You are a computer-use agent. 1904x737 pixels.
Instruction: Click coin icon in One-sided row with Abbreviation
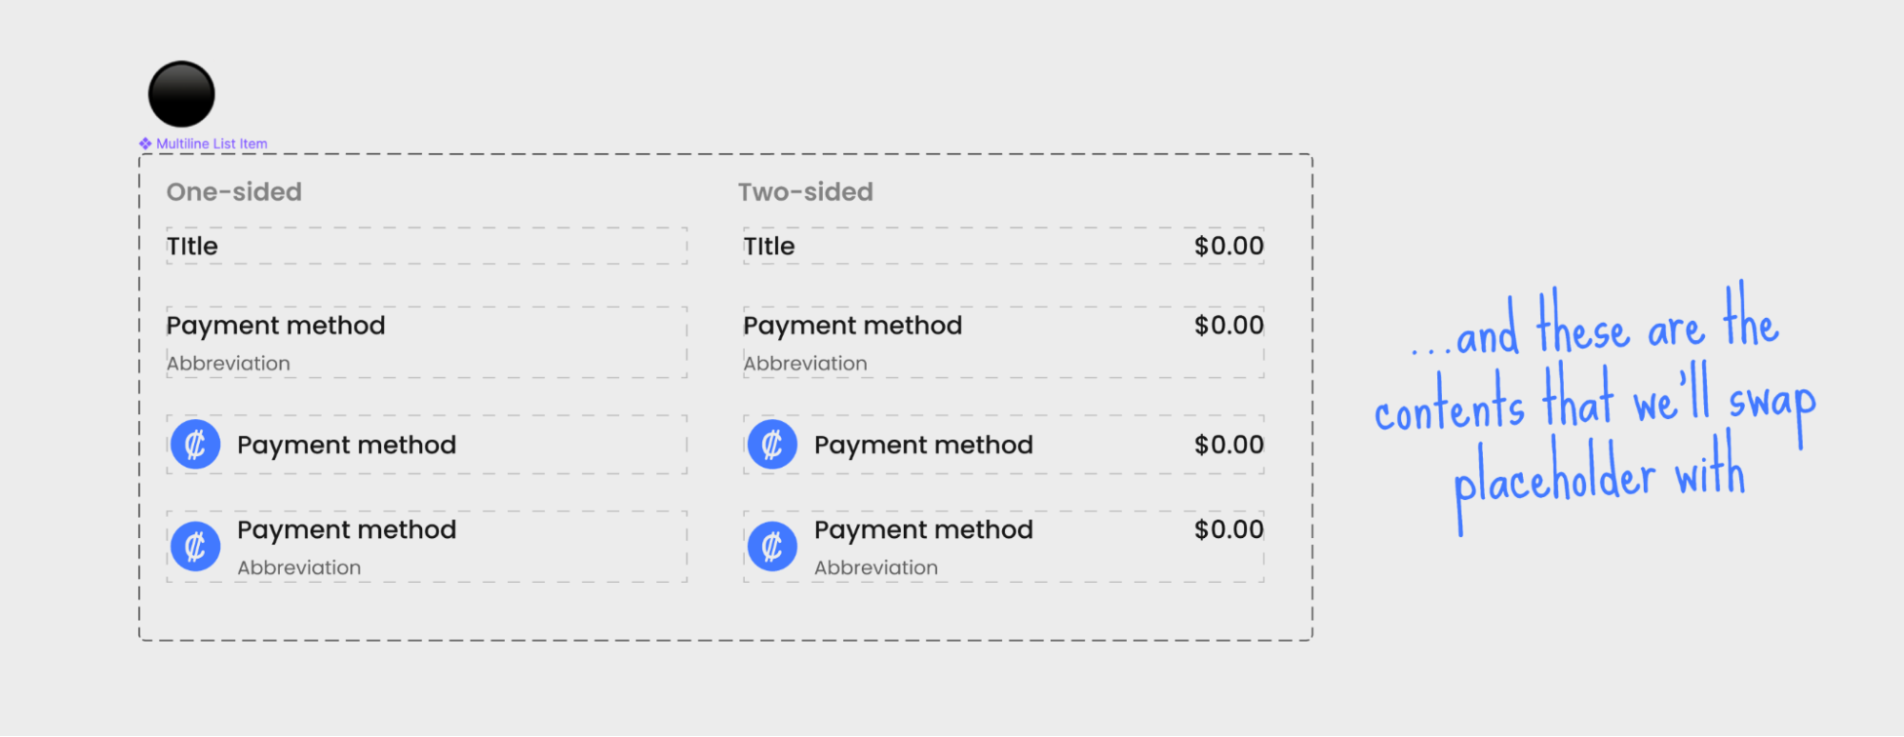(195, 547)
